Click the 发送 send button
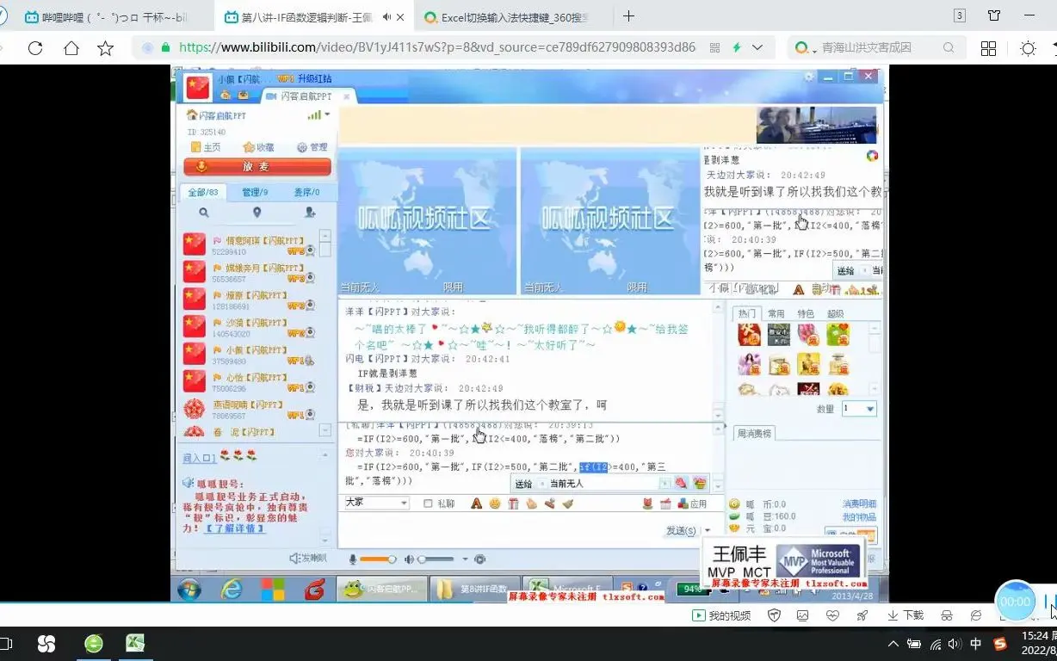Screen dimensions: 1057x661 pos(681,531)
